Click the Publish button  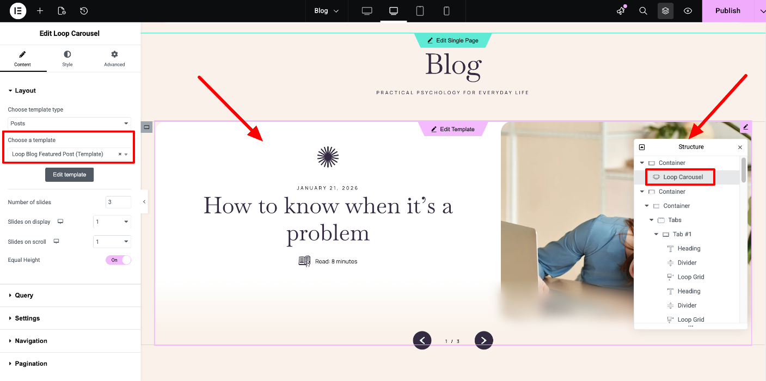[x=727, y=11]
